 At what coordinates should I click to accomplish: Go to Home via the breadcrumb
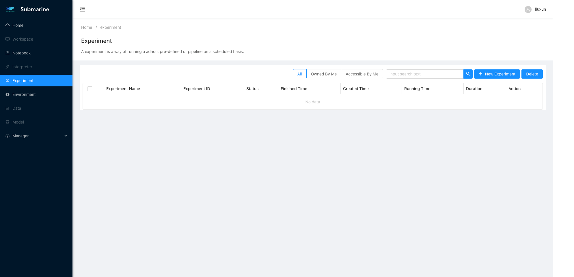[87, 27]
